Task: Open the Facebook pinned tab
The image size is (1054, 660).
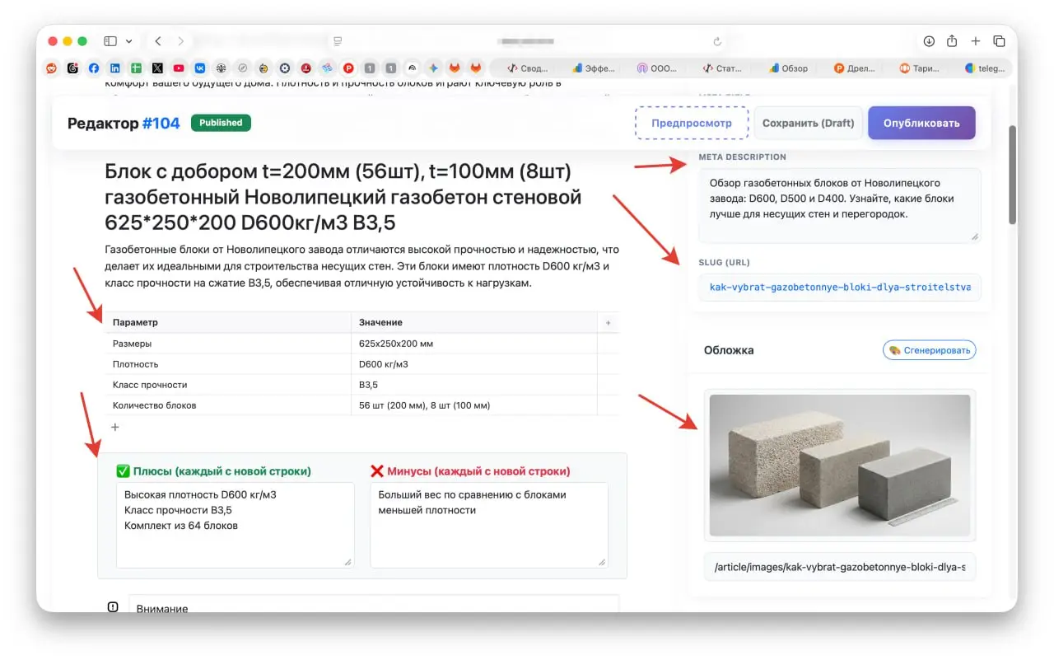Action: (x=94, y=68)
